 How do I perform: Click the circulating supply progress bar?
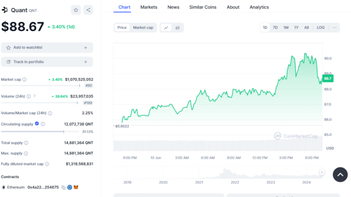click(x=40, y=132)
